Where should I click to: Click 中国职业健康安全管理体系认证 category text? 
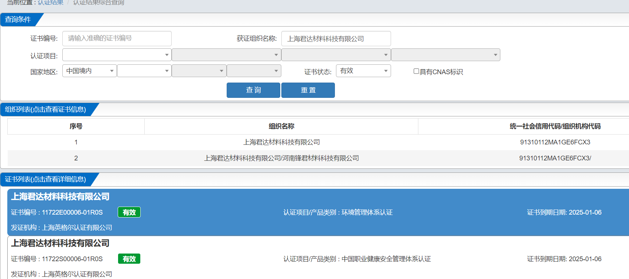[x=386, y=259]
